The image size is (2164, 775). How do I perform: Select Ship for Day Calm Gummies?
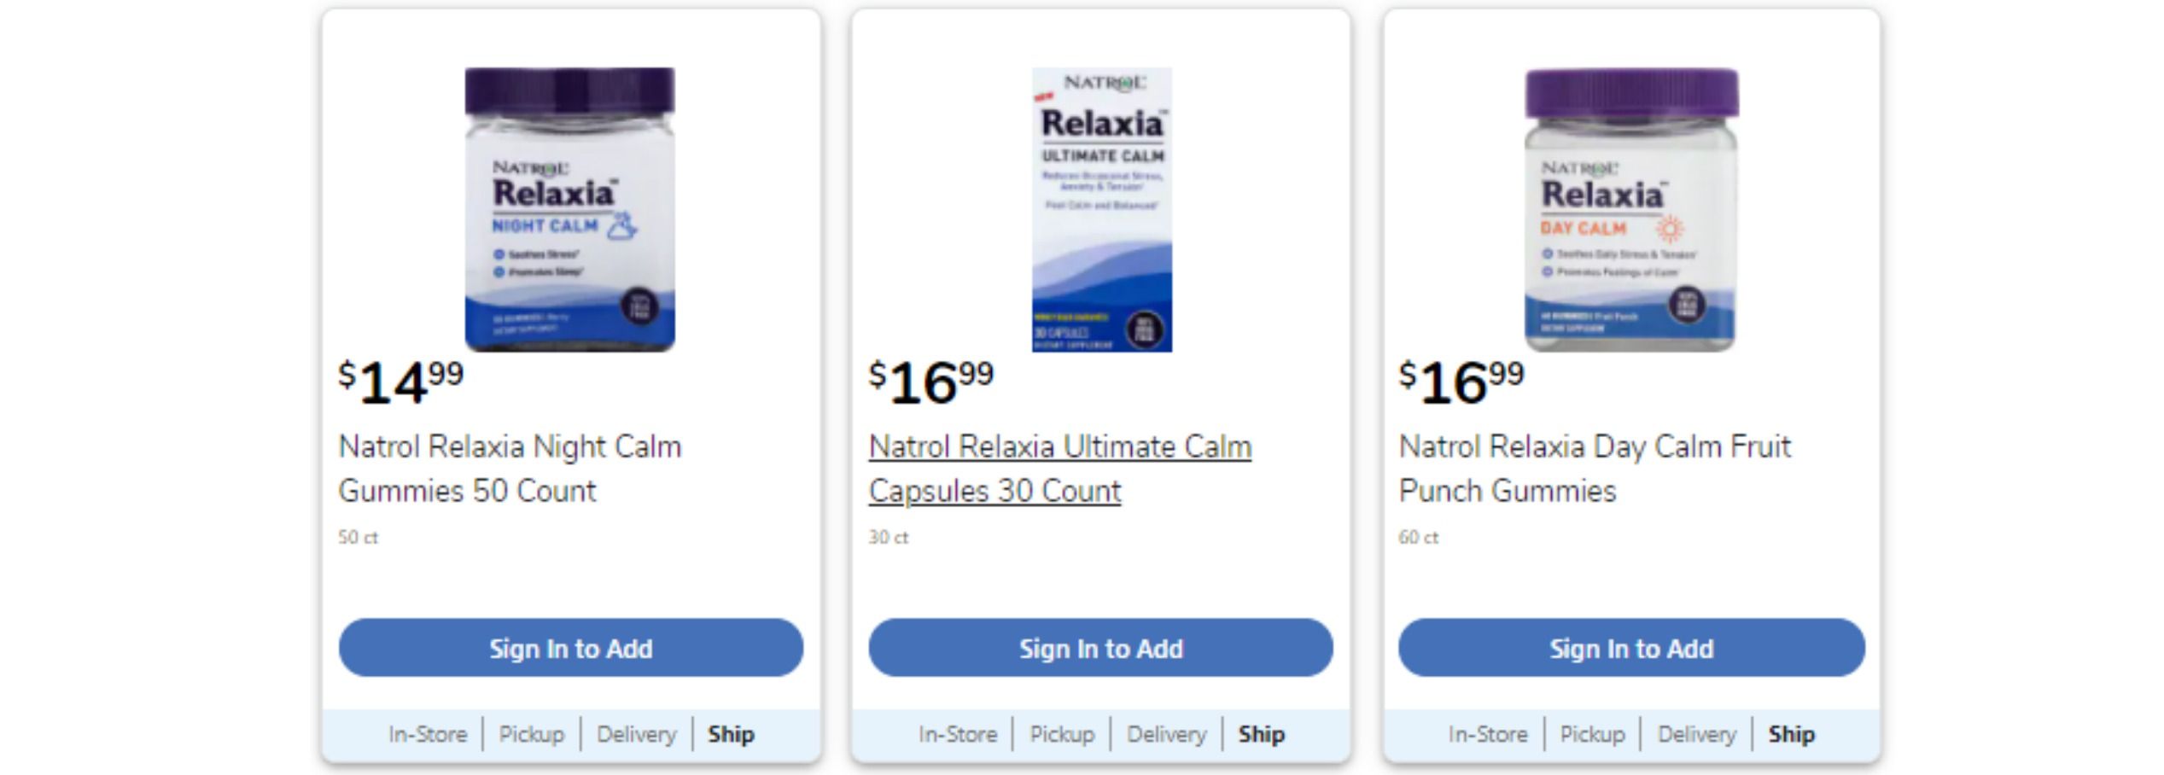[x=1791, y=734]
